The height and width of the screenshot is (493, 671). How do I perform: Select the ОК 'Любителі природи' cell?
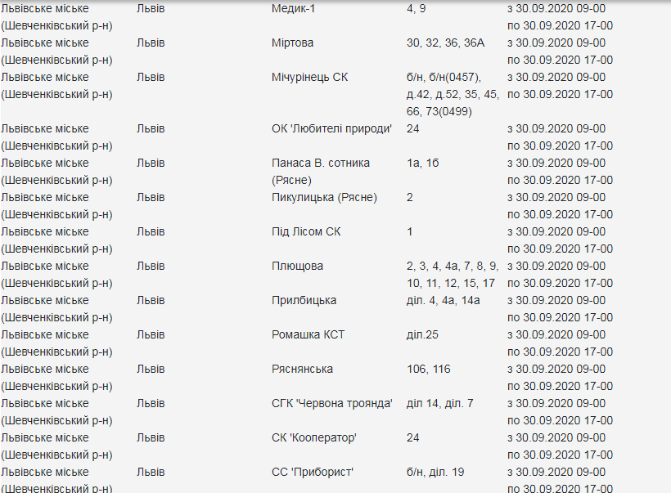click(332, 128)
